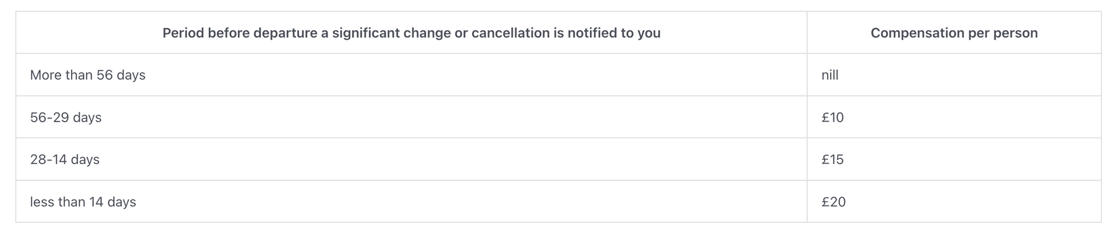Select the '28-14 days' cell
This screenshot has width=1119, height=235.
[65, 159]
